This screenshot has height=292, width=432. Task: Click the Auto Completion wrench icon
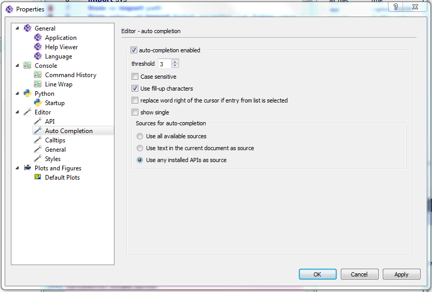(38, 130)
